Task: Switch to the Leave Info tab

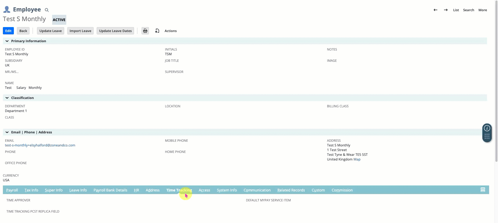Action: point(78,190)
